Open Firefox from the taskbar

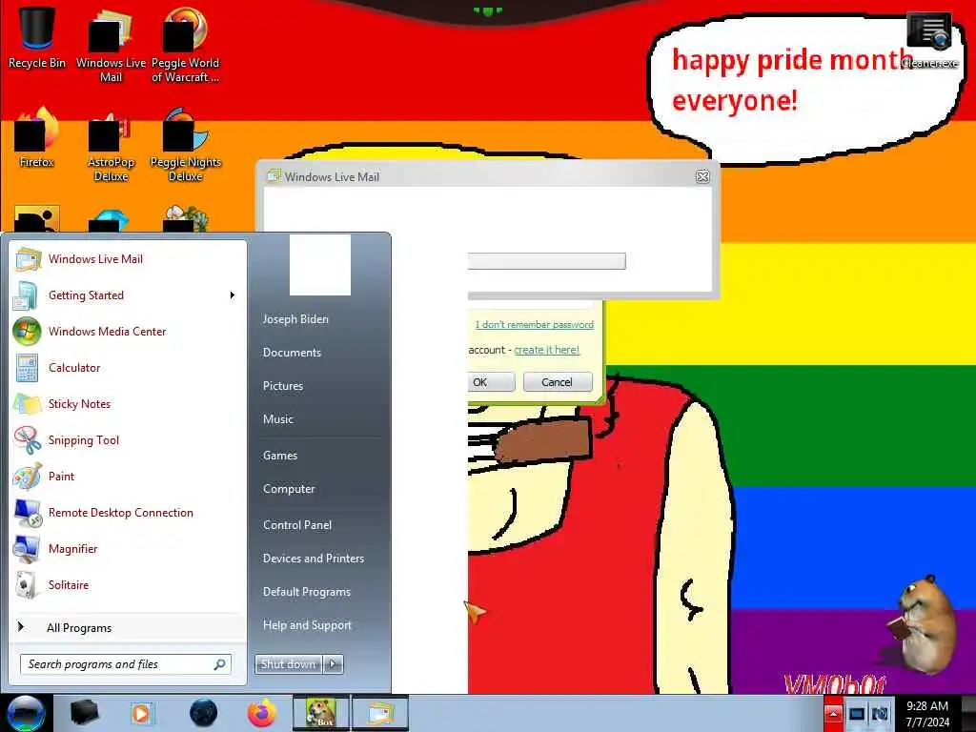(x=262, y=713)
